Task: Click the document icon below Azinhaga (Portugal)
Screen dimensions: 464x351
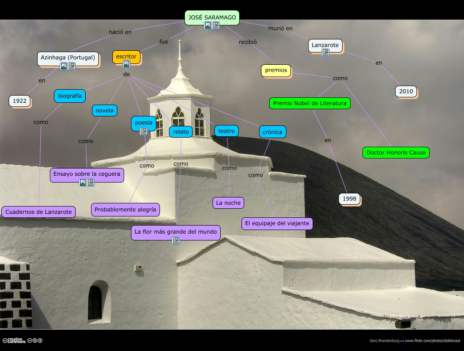Action: click(x=72, y=66)
